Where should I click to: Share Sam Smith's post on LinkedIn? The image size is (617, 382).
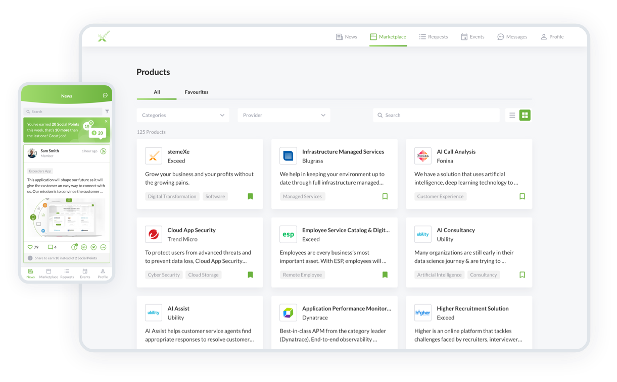tap(84, 247)
